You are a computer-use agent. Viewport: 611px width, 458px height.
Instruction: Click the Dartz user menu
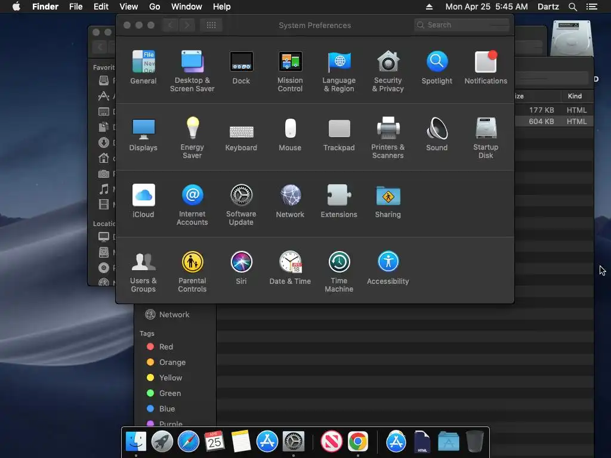tap(548, 7)
